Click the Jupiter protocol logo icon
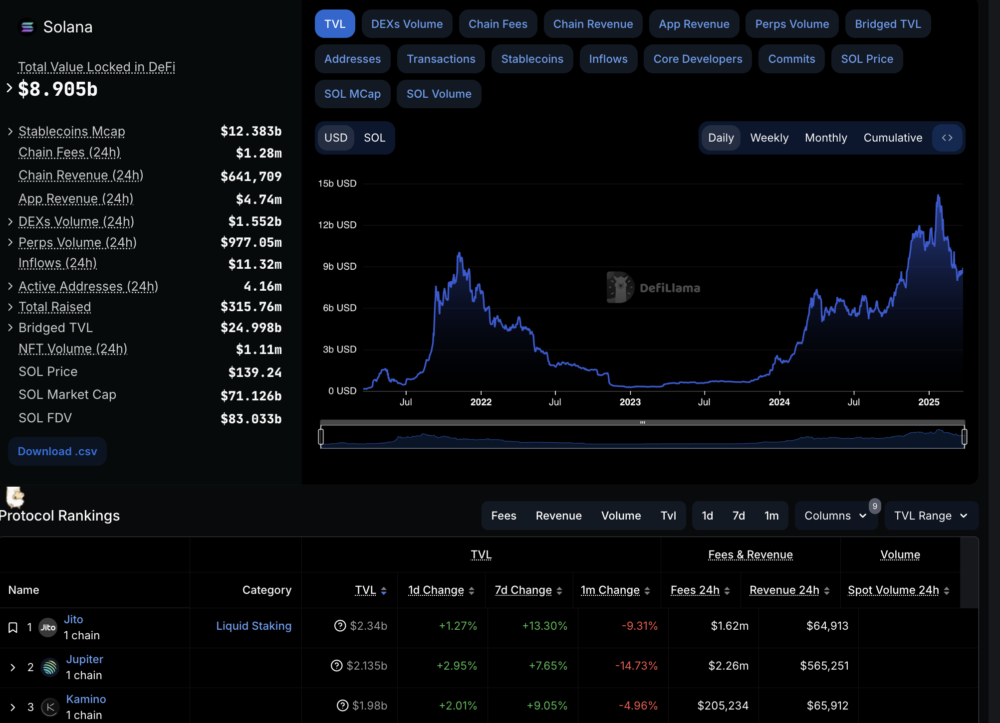This screenshot has height=723, width=1000. (50, 667)
